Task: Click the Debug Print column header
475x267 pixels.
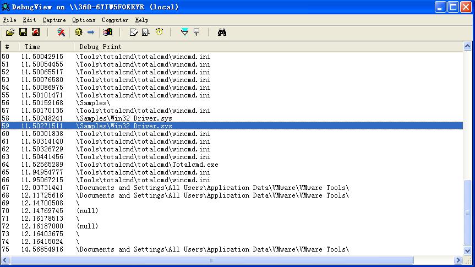Action: coord(268,47)
